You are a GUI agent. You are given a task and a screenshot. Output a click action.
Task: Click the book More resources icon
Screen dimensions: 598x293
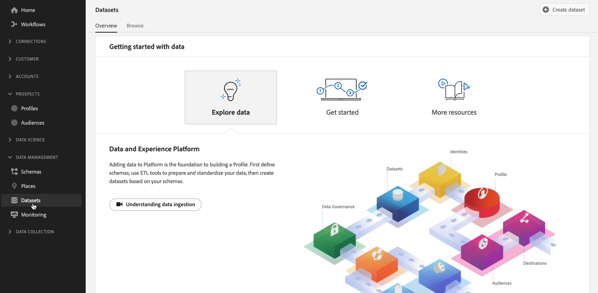454,90
